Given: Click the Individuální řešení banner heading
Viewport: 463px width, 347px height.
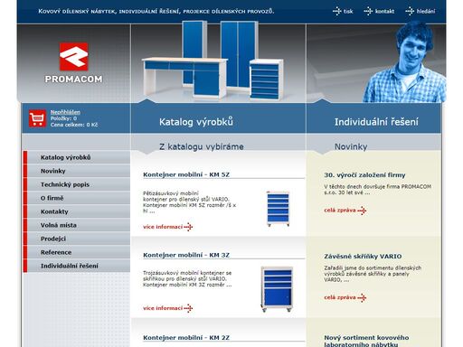Looking at the screenshot, I should (x=376, y=122).
